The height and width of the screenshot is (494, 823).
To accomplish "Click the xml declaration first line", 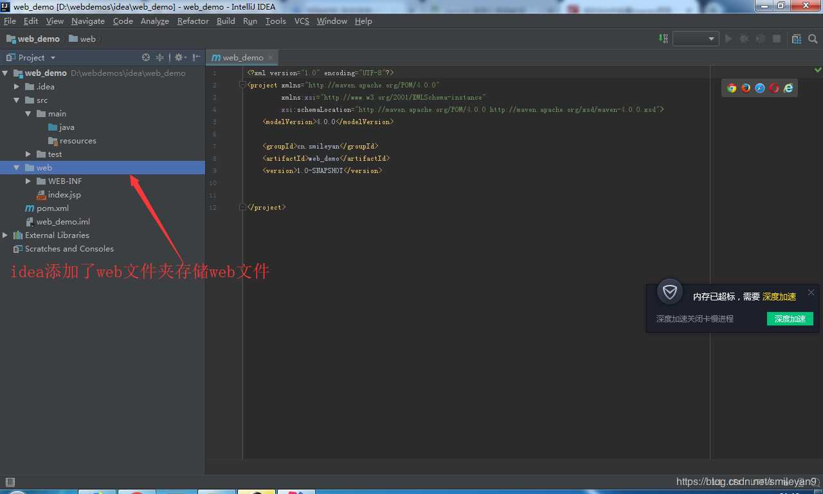I will (320, 73).
